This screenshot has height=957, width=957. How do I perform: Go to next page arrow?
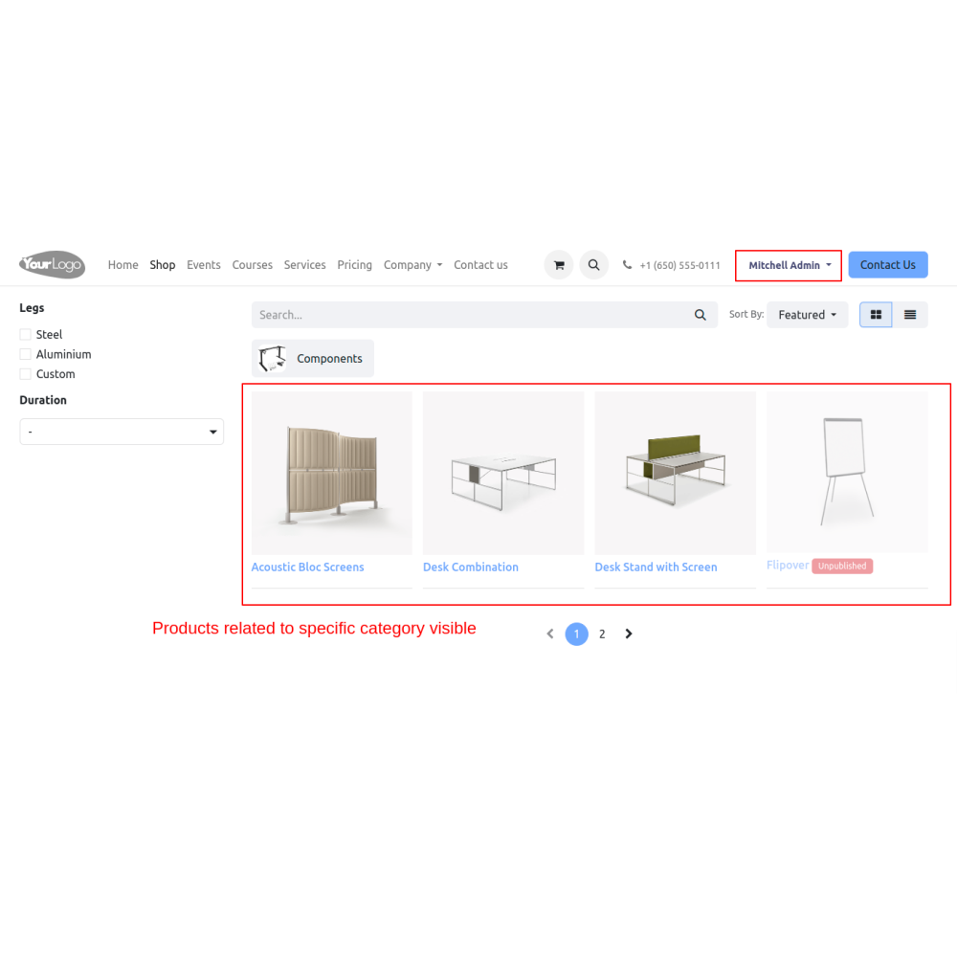[x=629, y=634]
